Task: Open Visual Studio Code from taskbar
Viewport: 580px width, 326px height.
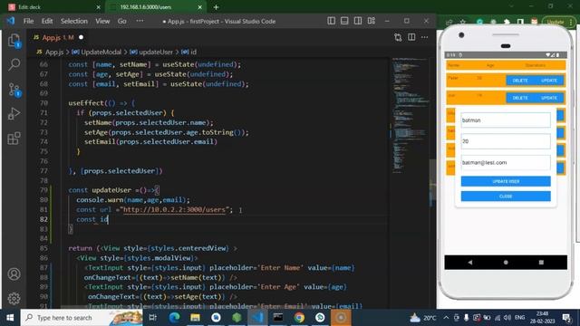Action: click(x=257, y=318)
